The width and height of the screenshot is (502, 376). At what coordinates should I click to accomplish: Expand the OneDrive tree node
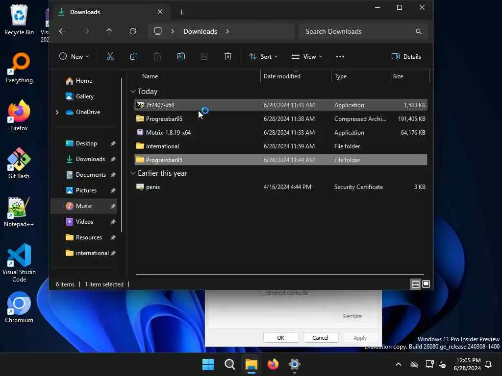(x=57, y=112)
